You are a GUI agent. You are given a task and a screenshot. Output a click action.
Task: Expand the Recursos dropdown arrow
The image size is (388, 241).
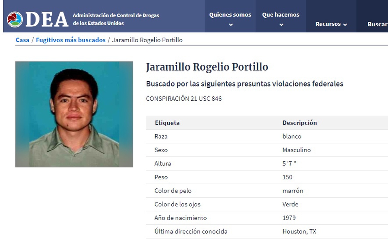[345, 24]
